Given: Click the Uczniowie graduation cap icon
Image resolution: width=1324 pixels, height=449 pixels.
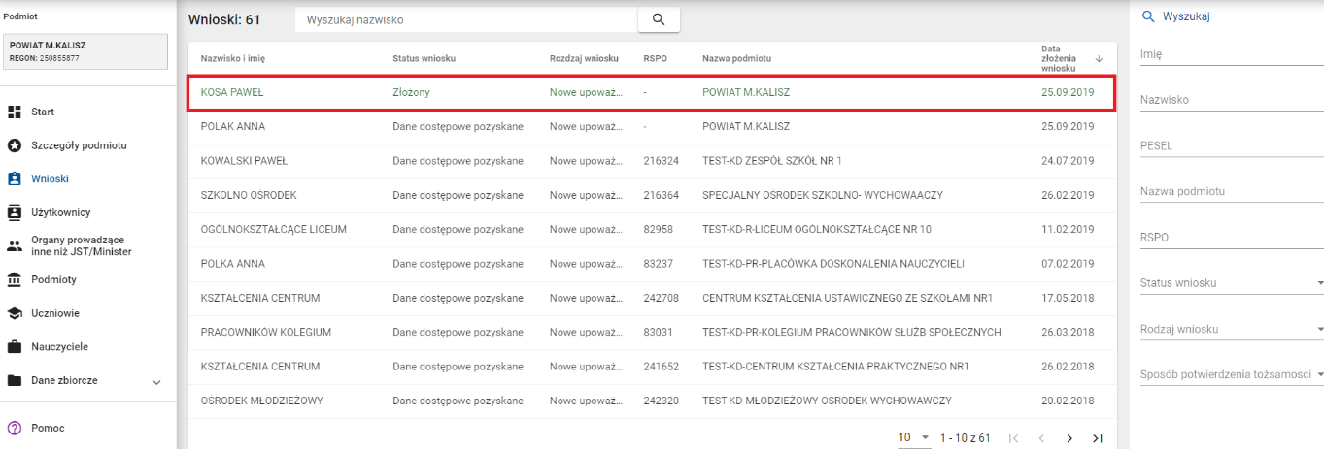Looking at the screenshot, I should click(15, 313).
